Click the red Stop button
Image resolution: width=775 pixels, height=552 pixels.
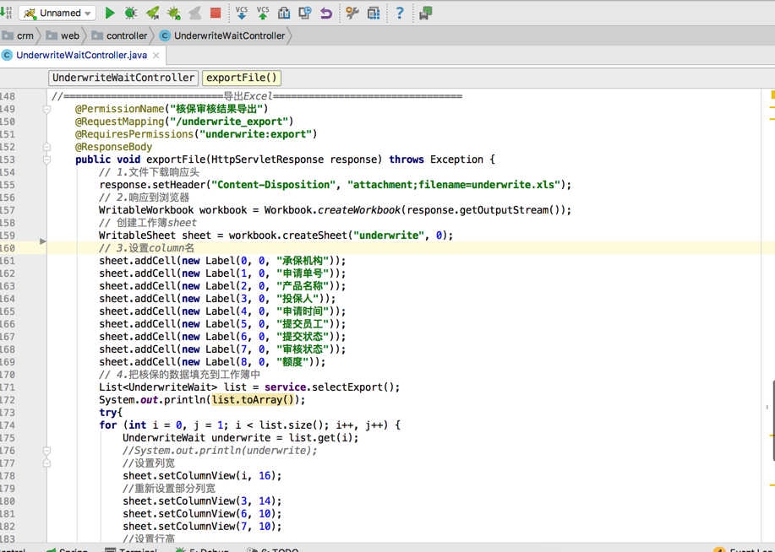click(216, 13)
